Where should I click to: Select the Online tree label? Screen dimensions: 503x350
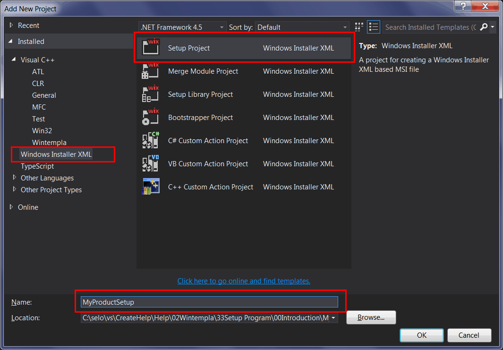pyautogui.click(x=28, y=207)
